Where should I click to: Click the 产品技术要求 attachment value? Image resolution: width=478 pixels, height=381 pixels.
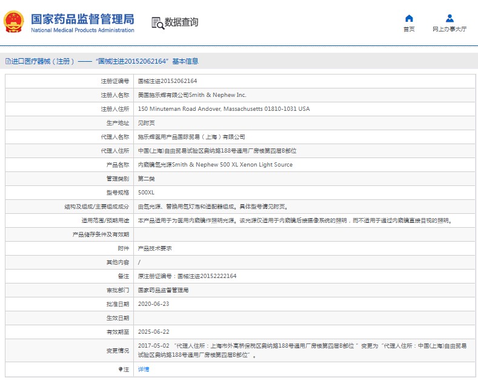click(x=155, y=248)
